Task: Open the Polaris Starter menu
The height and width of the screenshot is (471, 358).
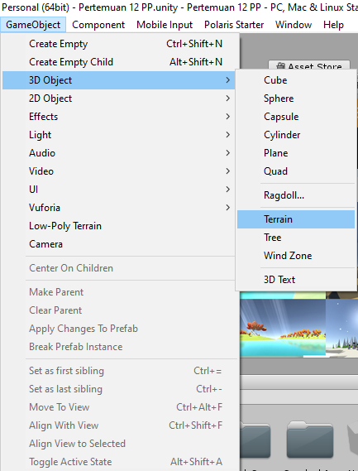Action: pyautogui.click(x=234, y=25)
